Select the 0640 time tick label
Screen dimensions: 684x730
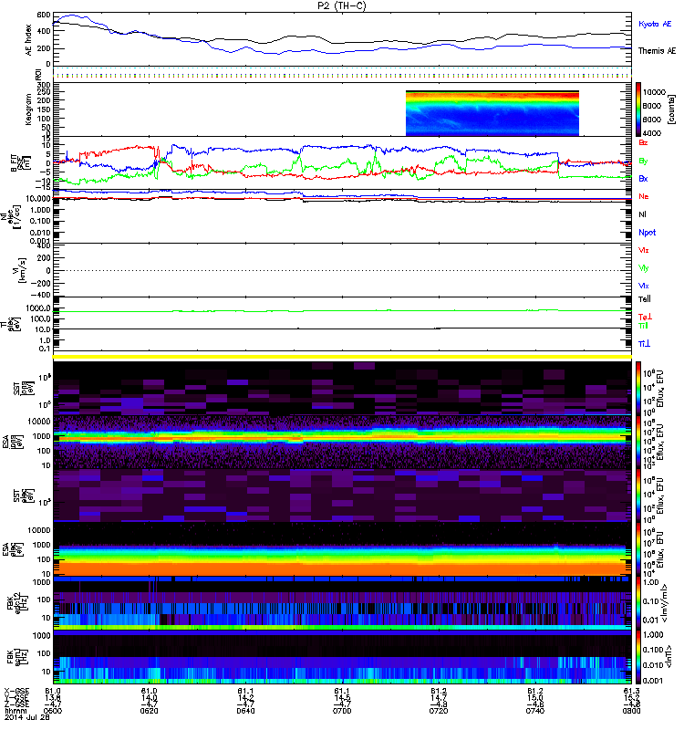245,711
